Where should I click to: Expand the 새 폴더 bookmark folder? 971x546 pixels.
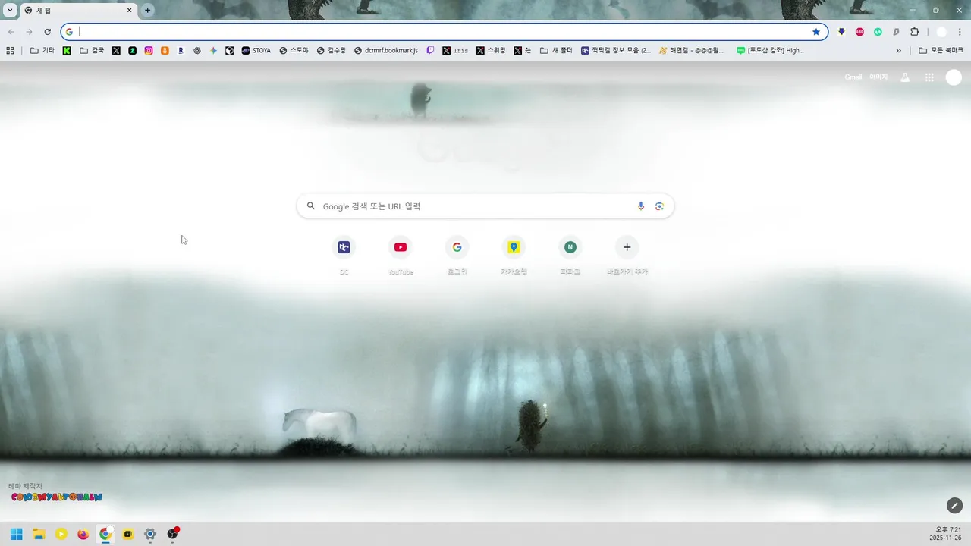[x=556, y=51]
